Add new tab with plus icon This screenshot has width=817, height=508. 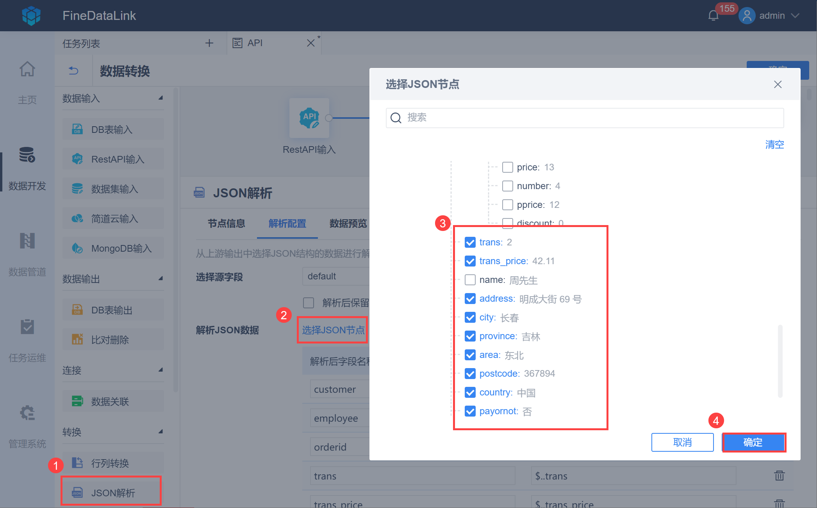[209, 43]
